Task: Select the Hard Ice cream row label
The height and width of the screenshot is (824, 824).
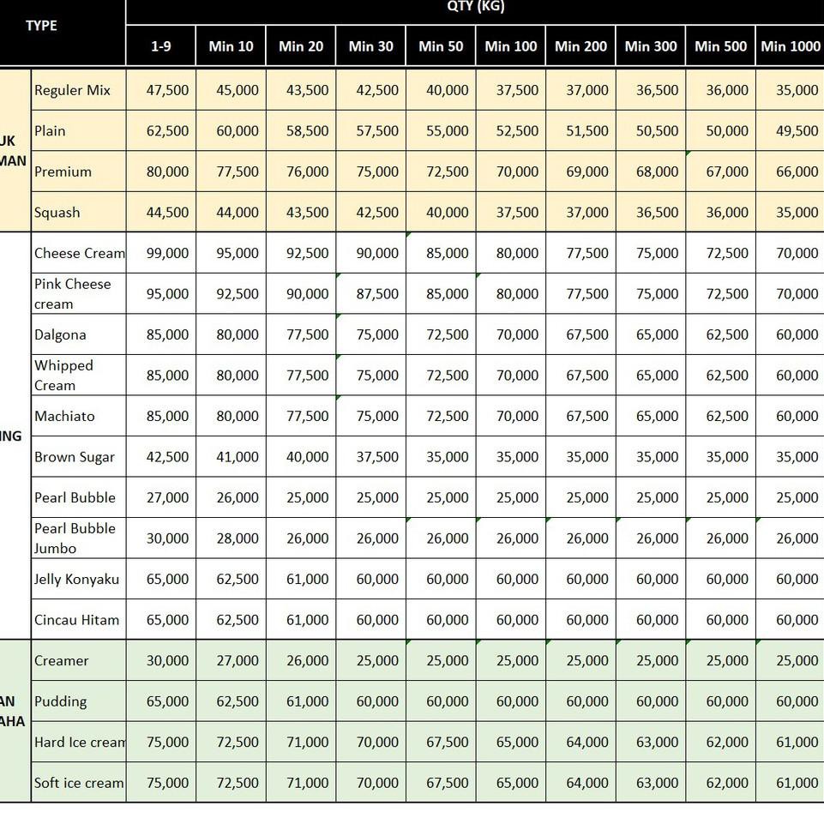Action: click(x=79, y=742)
